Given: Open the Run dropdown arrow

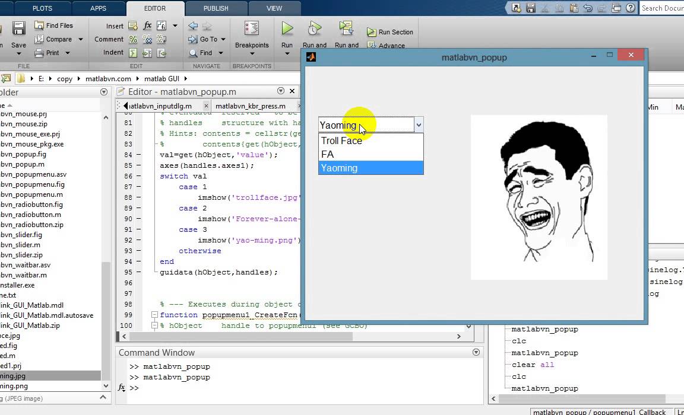Looking at the screenshot, I should [287, 54].
